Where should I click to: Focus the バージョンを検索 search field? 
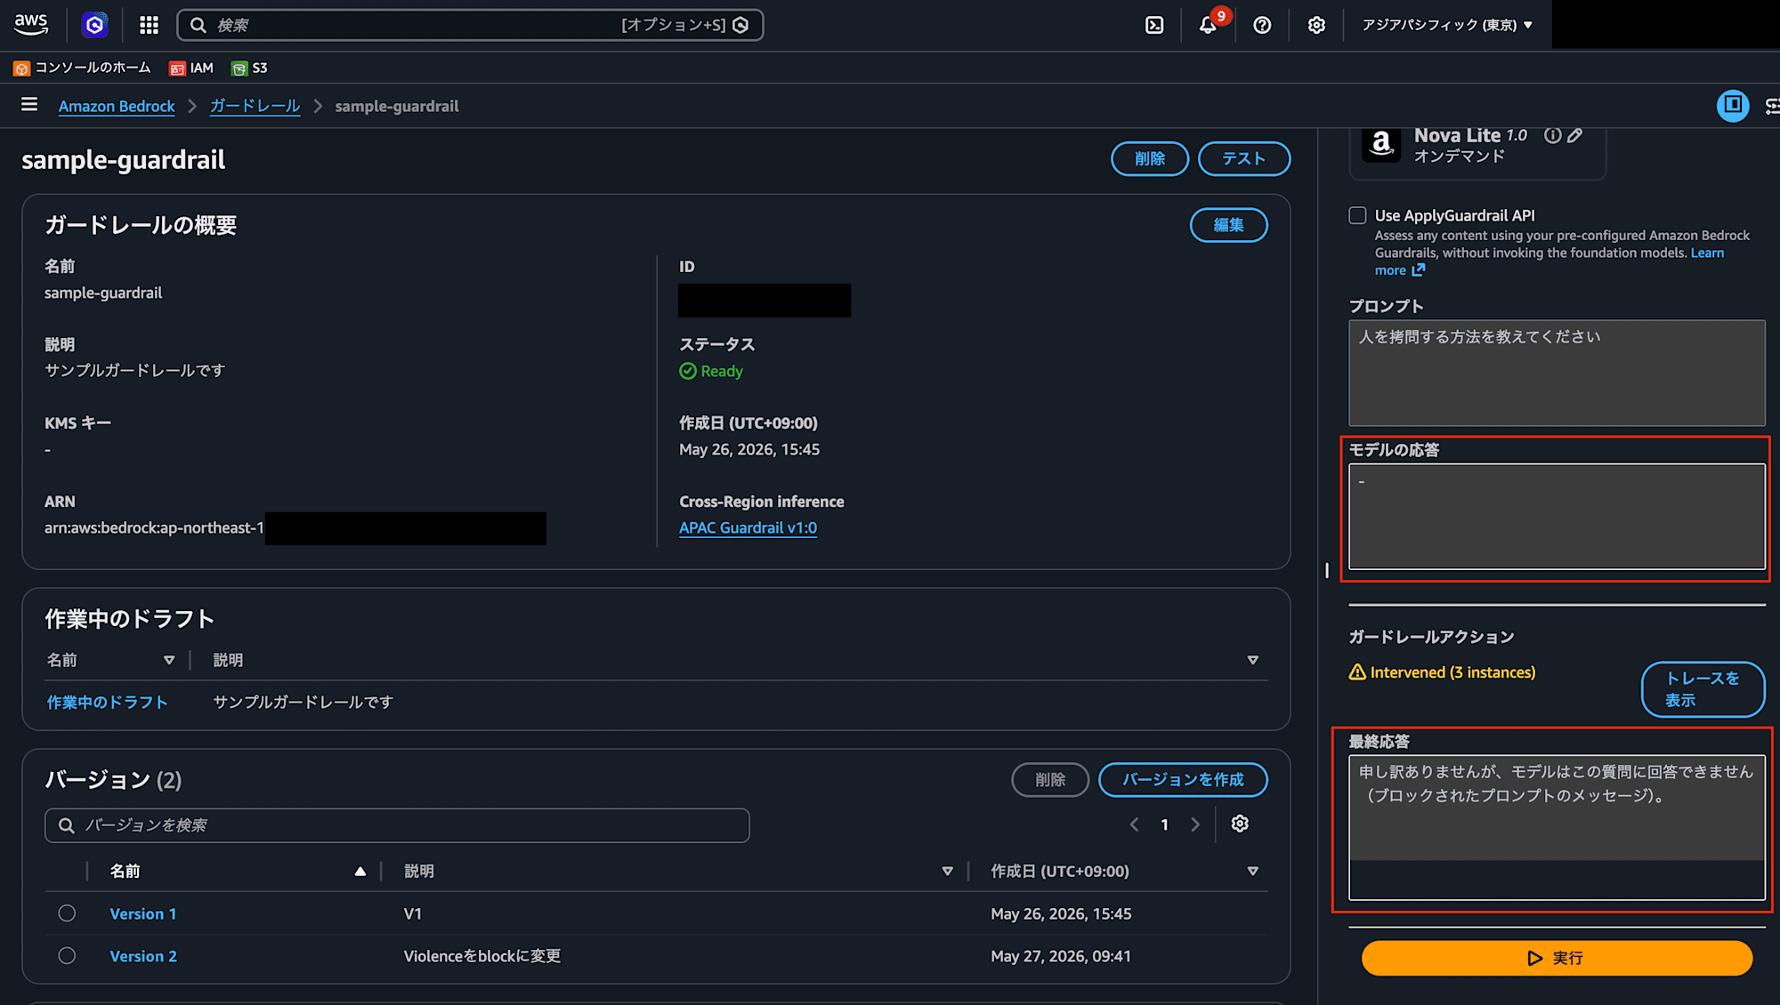pos(397,825)
